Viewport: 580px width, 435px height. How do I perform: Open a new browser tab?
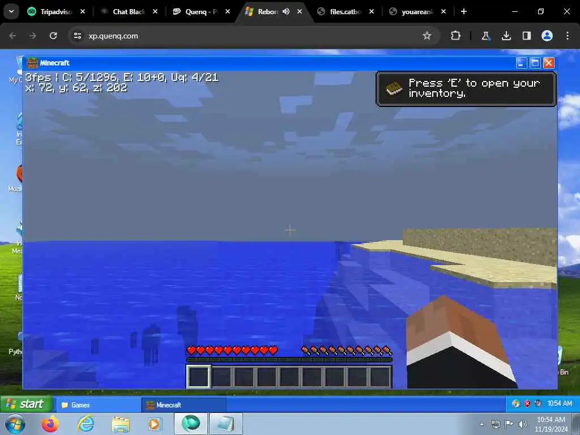pos(463,11)
